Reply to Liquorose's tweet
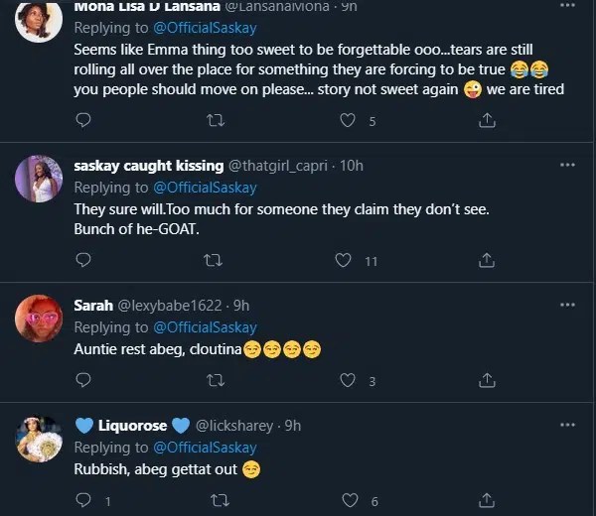 83,501
